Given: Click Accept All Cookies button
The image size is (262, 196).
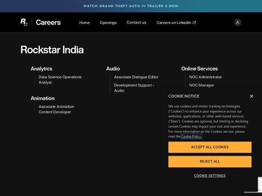Looking at the screenshot, I should click(x=210, y=147).
